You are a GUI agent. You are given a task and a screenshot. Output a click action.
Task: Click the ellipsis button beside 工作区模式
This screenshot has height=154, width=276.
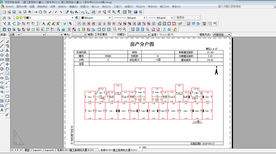tap(114, 35)
